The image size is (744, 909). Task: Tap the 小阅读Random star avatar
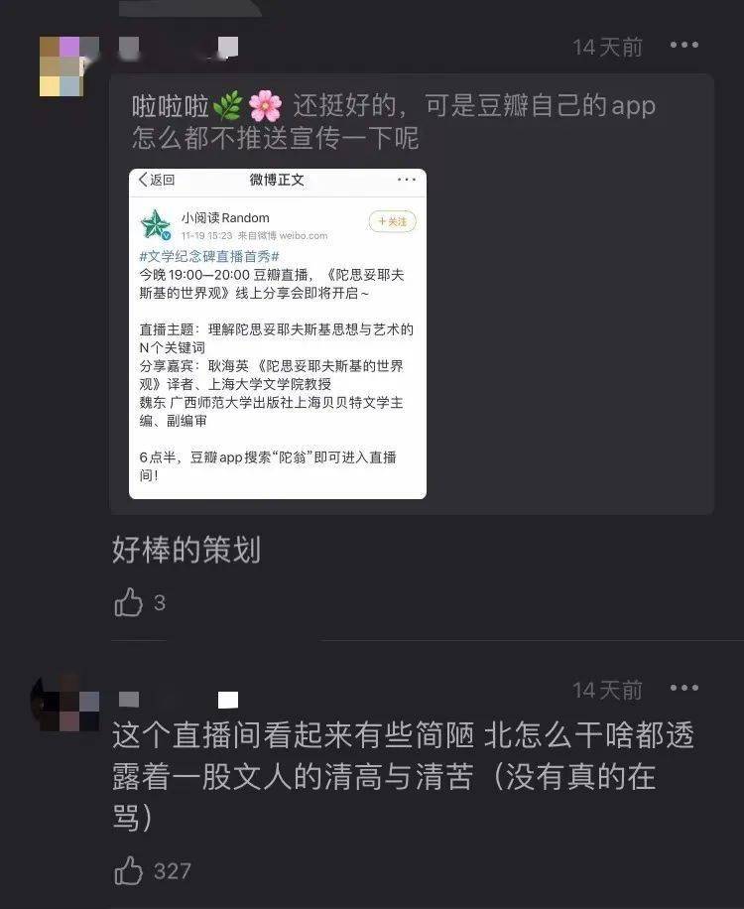[156, 225]
